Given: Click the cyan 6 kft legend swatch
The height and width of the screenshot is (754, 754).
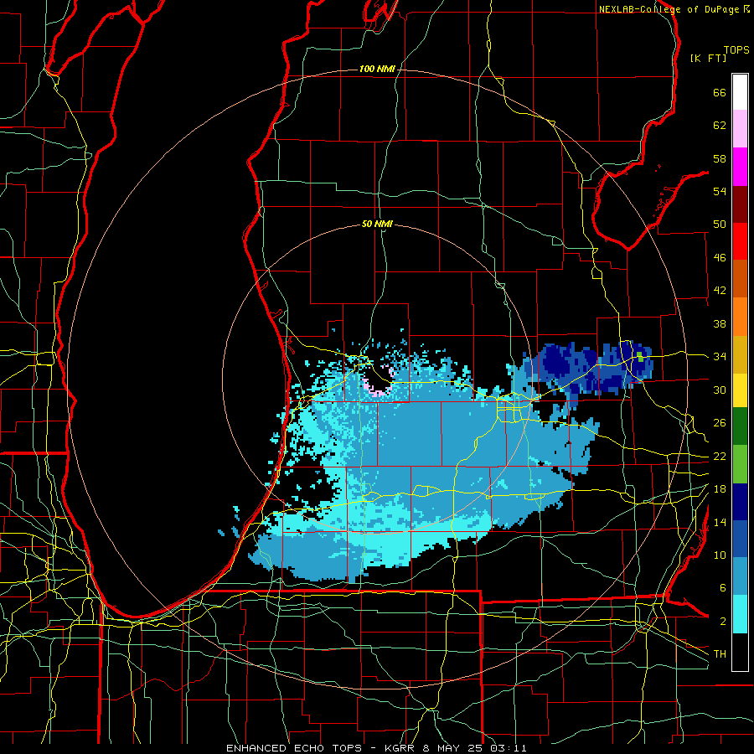Looking at the screenshot, I should [740, 614].
